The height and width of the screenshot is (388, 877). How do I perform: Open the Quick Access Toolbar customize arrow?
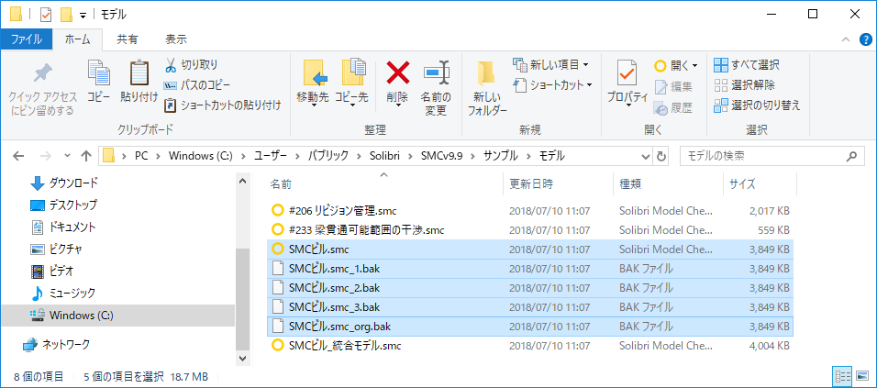tap(83, 15)
